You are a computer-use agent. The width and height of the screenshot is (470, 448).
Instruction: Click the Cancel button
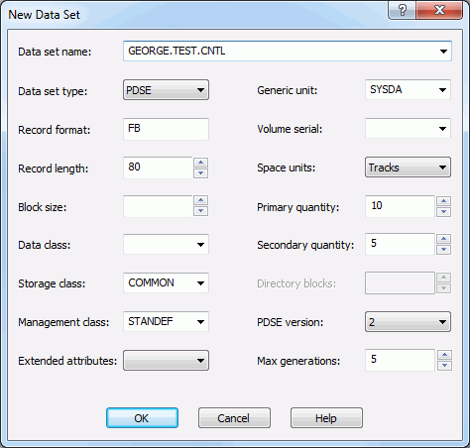tap(234, 418)
